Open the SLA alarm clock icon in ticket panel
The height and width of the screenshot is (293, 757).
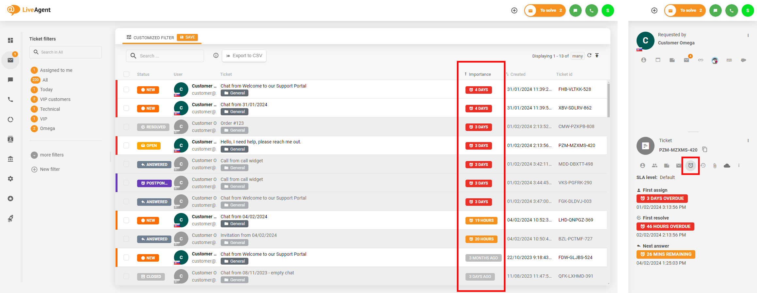point(690,166)
